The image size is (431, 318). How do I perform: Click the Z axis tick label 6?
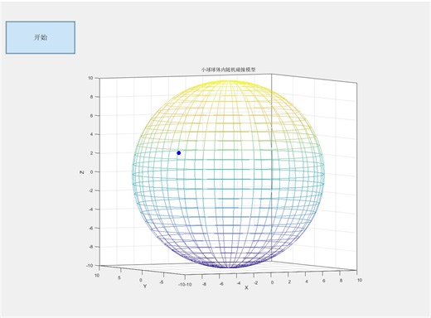pyautogui.click(x=91, y=116)
